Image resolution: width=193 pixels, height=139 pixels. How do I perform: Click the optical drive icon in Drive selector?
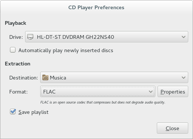30,37
